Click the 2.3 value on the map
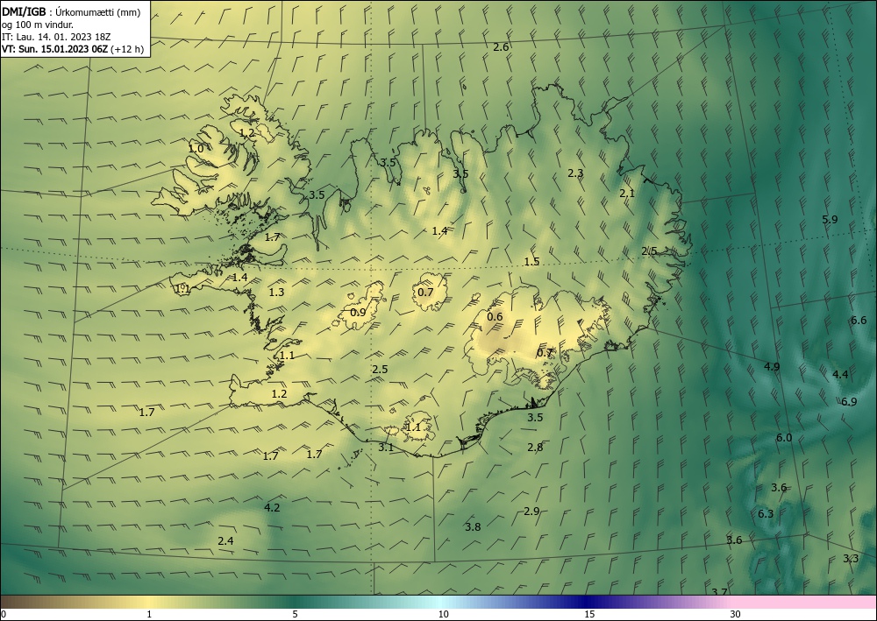Viewport: 877px width, 621px height. (575, 173)
